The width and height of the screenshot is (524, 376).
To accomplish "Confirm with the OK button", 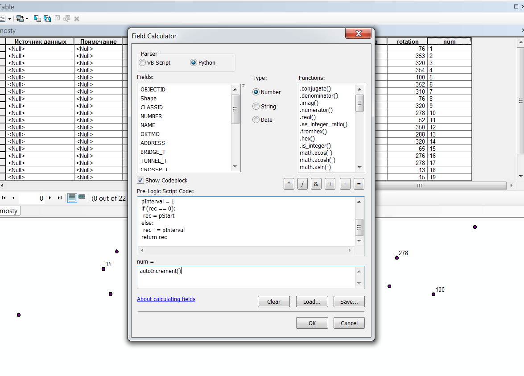I will coord(312,323).
